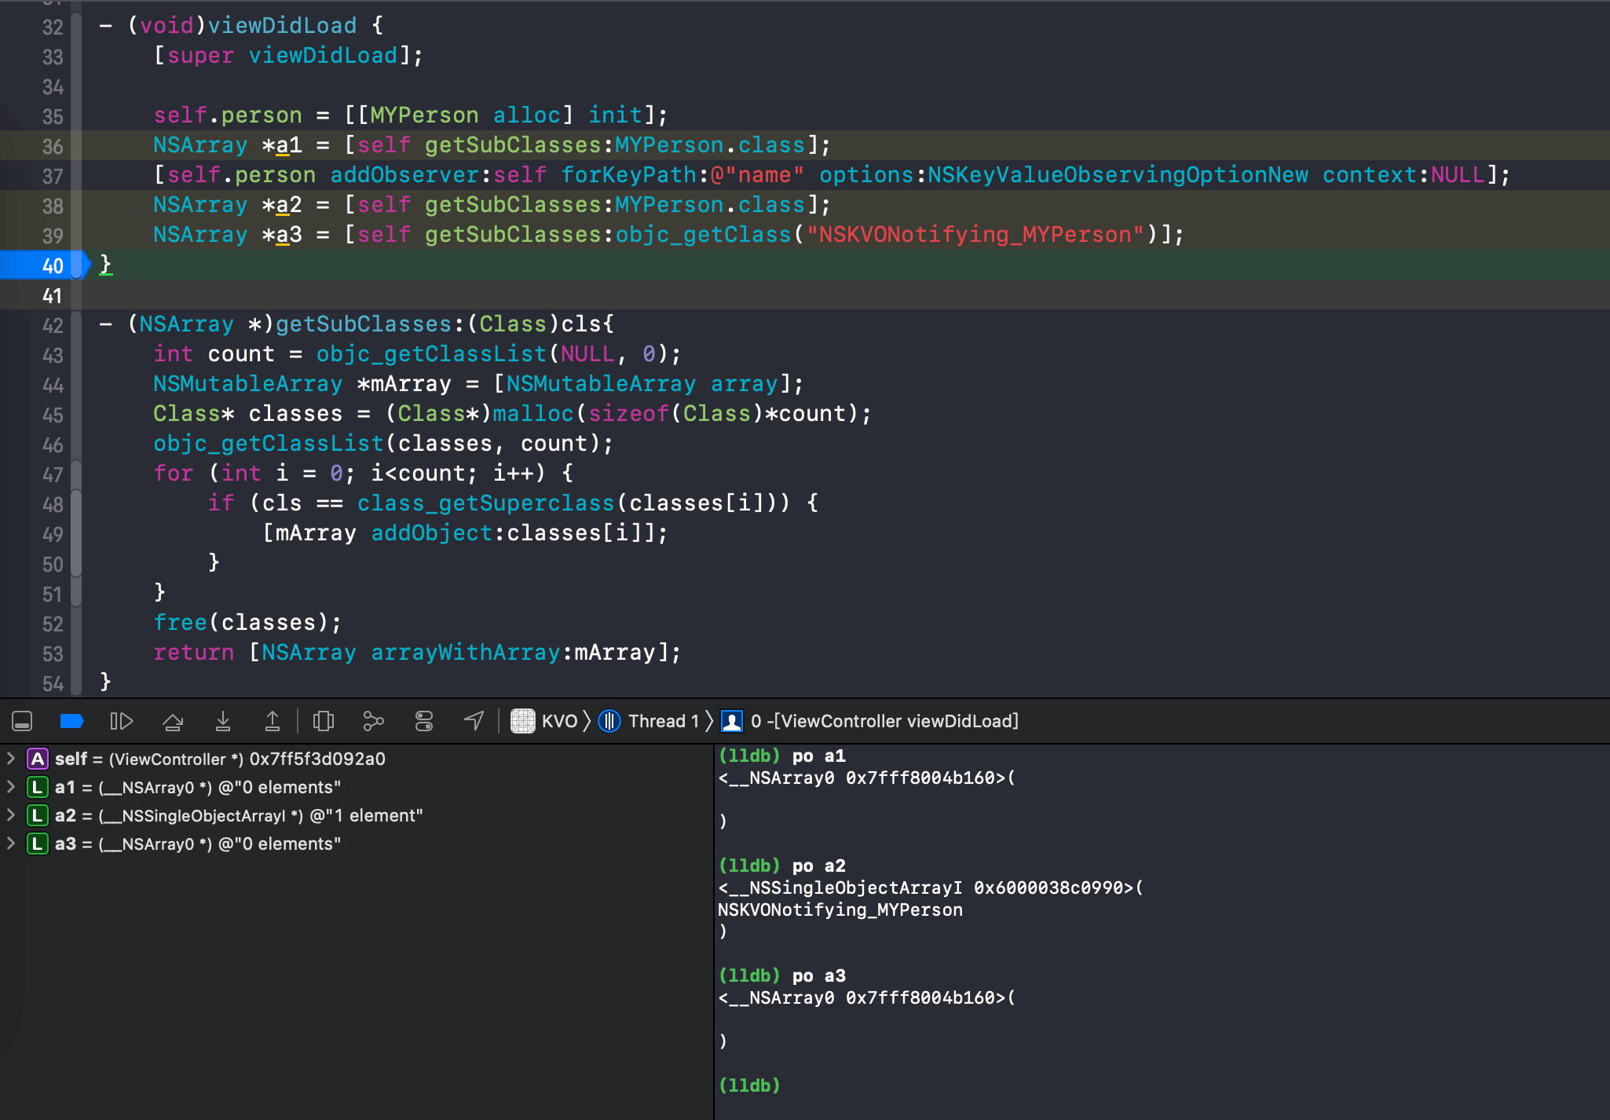1610x1120 pixels.
Task: Click 'po a2' command in console
Action: (818, 866)
